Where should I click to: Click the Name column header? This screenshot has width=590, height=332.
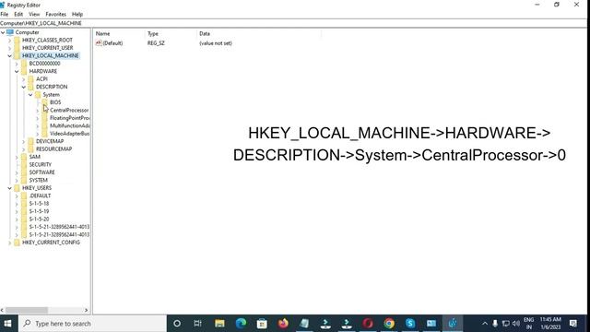coord(119,33)
